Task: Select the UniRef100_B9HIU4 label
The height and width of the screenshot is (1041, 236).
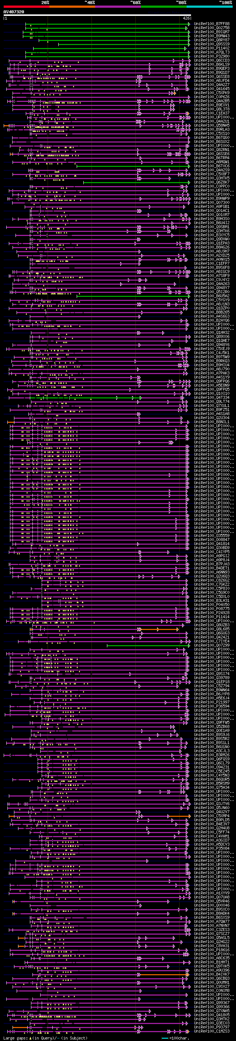Action: (212, 364)
